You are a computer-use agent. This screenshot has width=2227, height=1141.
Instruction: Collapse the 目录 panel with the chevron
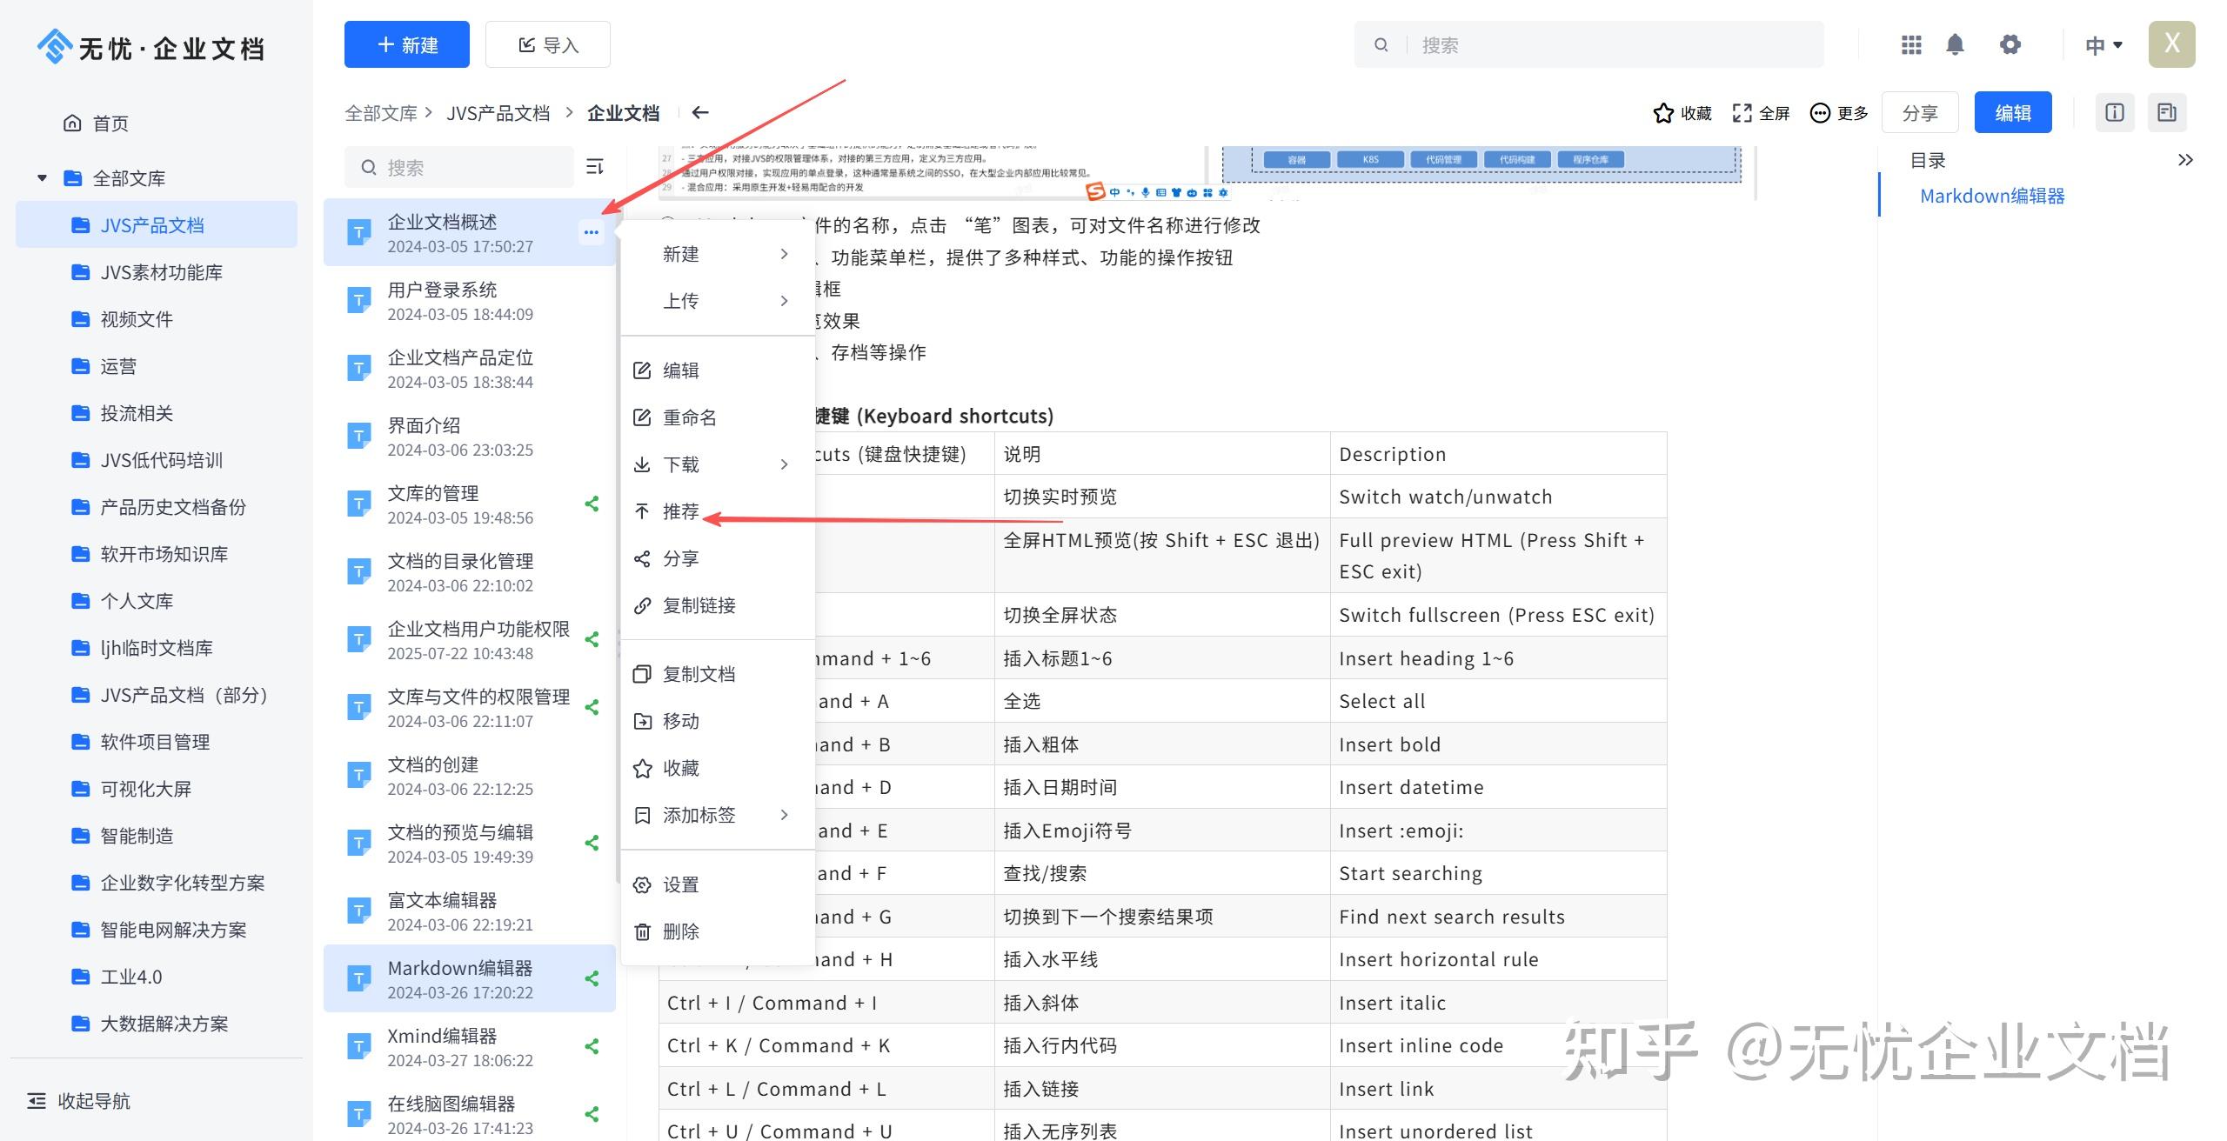pos(2185,159)
